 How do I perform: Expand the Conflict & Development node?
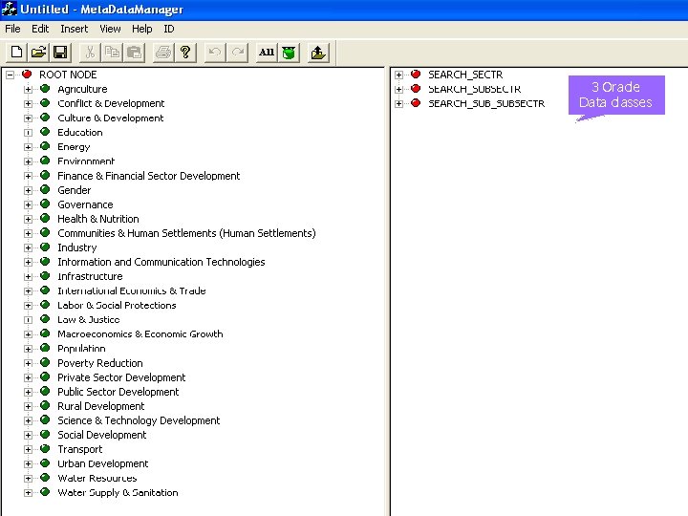click(28, 103)
